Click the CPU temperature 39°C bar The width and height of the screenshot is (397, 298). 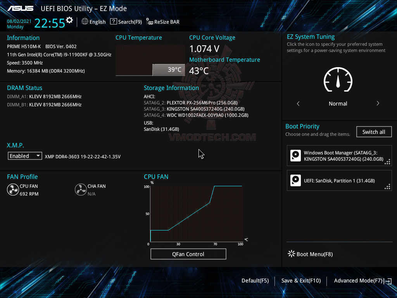tap(169, 70)
